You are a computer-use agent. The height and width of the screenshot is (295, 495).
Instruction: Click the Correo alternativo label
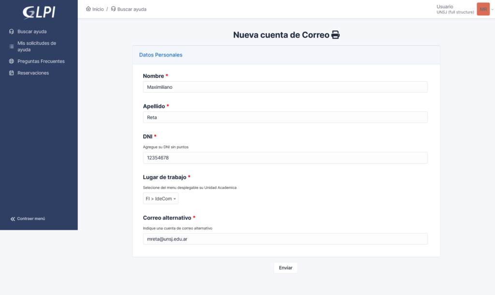click(167, 218)
